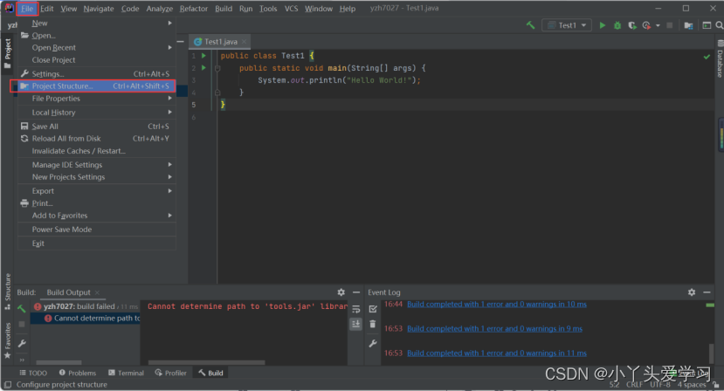Rebuild using the hammer in Build panel
724x391 pixels.
tap(21, 308)
